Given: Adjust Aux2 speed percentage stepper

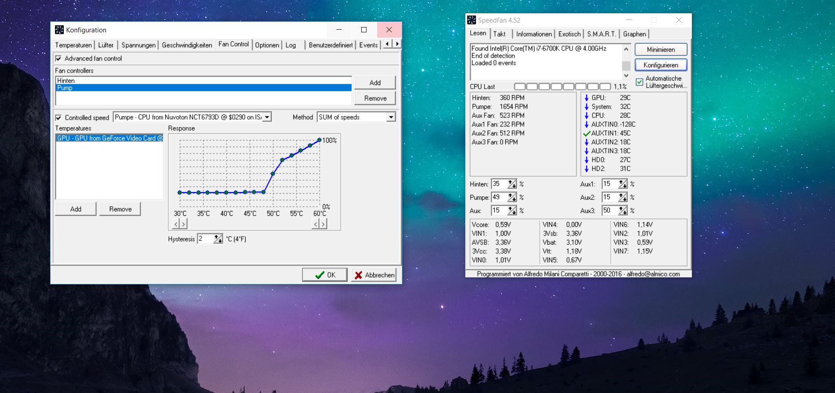Looking at the screenshot, I should click(623, 197).
